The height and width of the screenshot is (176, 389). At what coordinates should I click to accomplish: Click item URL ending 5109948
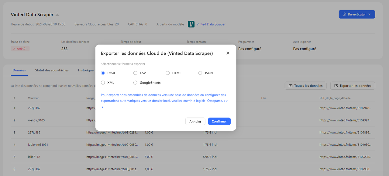click(346, 108)
